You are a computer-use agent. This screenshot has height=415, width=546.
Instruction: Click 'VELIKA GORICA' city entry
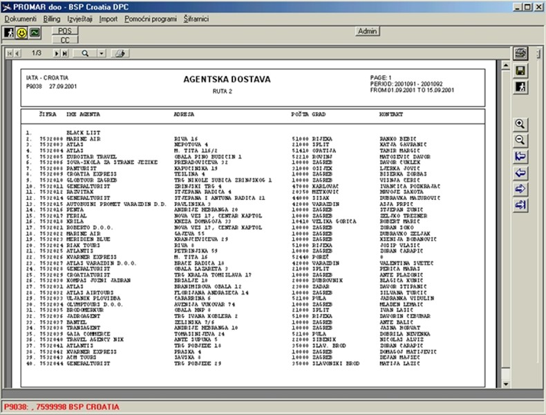pyautogui.click(x=334, y=221)
